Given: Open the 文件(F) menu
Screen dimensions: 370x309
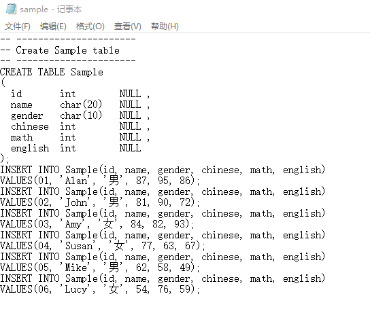Looking at the screenshot, I should [x=18, y=26].
